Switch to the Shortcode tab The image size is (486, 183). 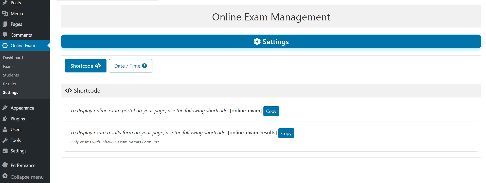86,66
